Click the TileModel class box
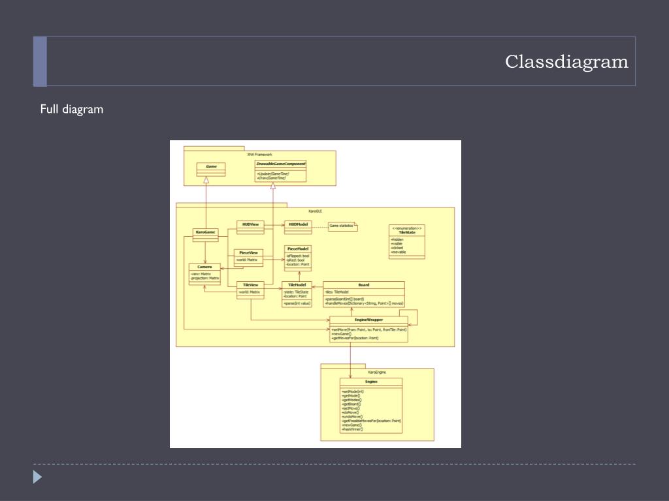Screen dimensions: 669x501 [297, 294]
